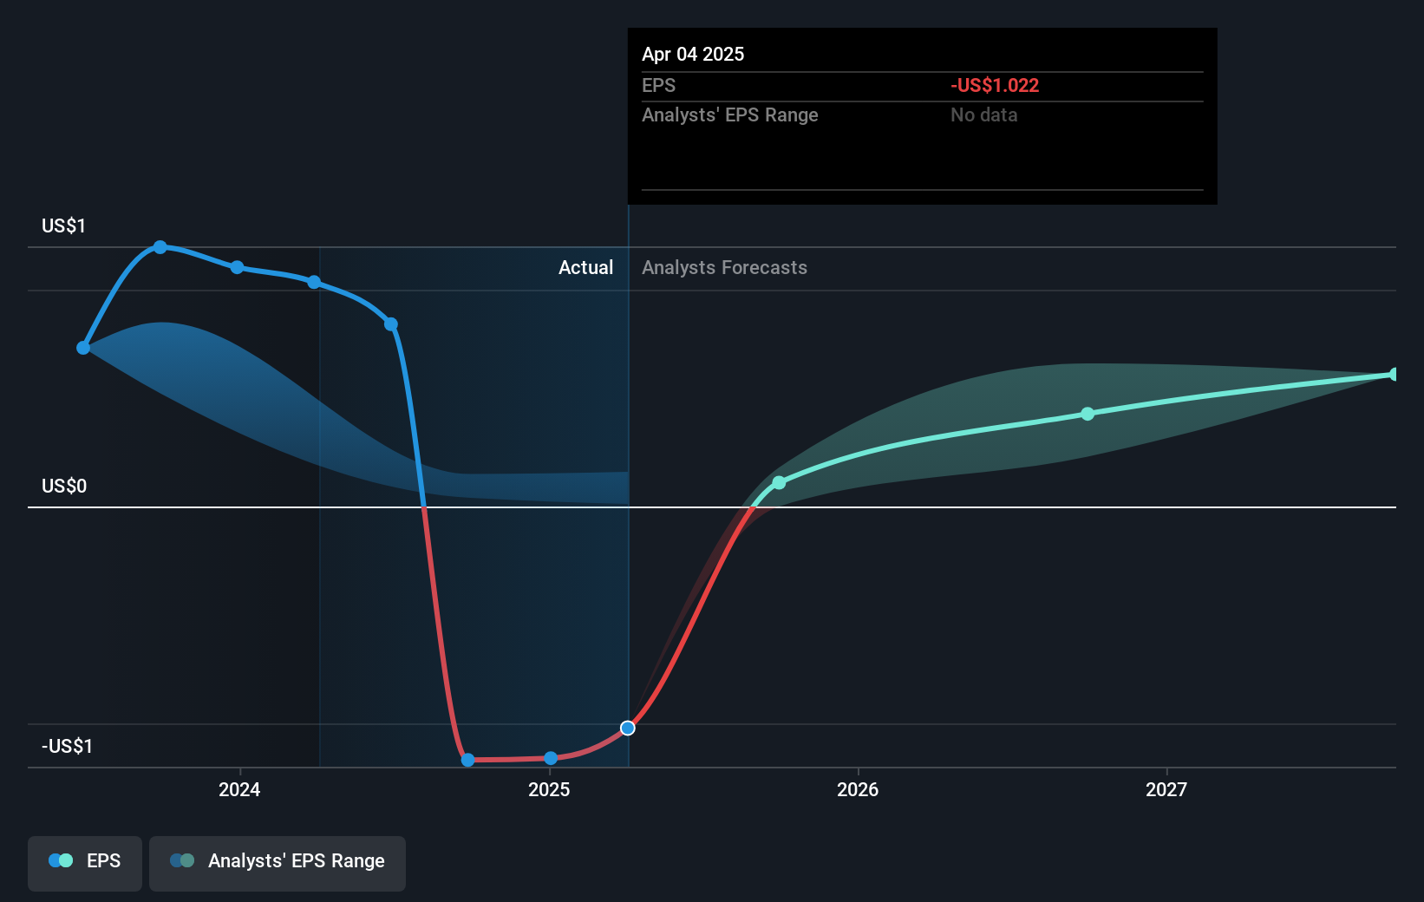Click the 2027 x-axis label
The height and width of the screenshot is (902, 1424).
coord(1166,789)
